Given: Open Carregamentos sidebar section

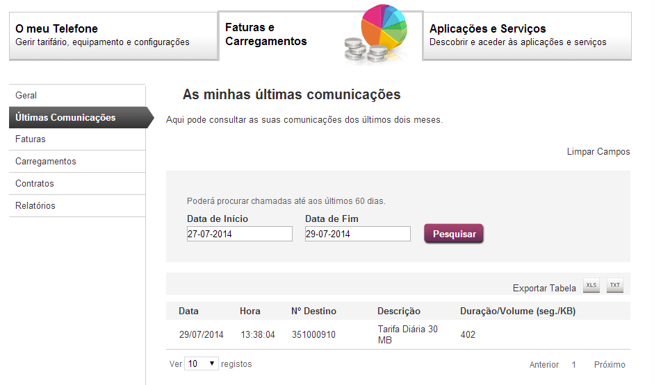Looking at the screenshot, I should [46, 162].
